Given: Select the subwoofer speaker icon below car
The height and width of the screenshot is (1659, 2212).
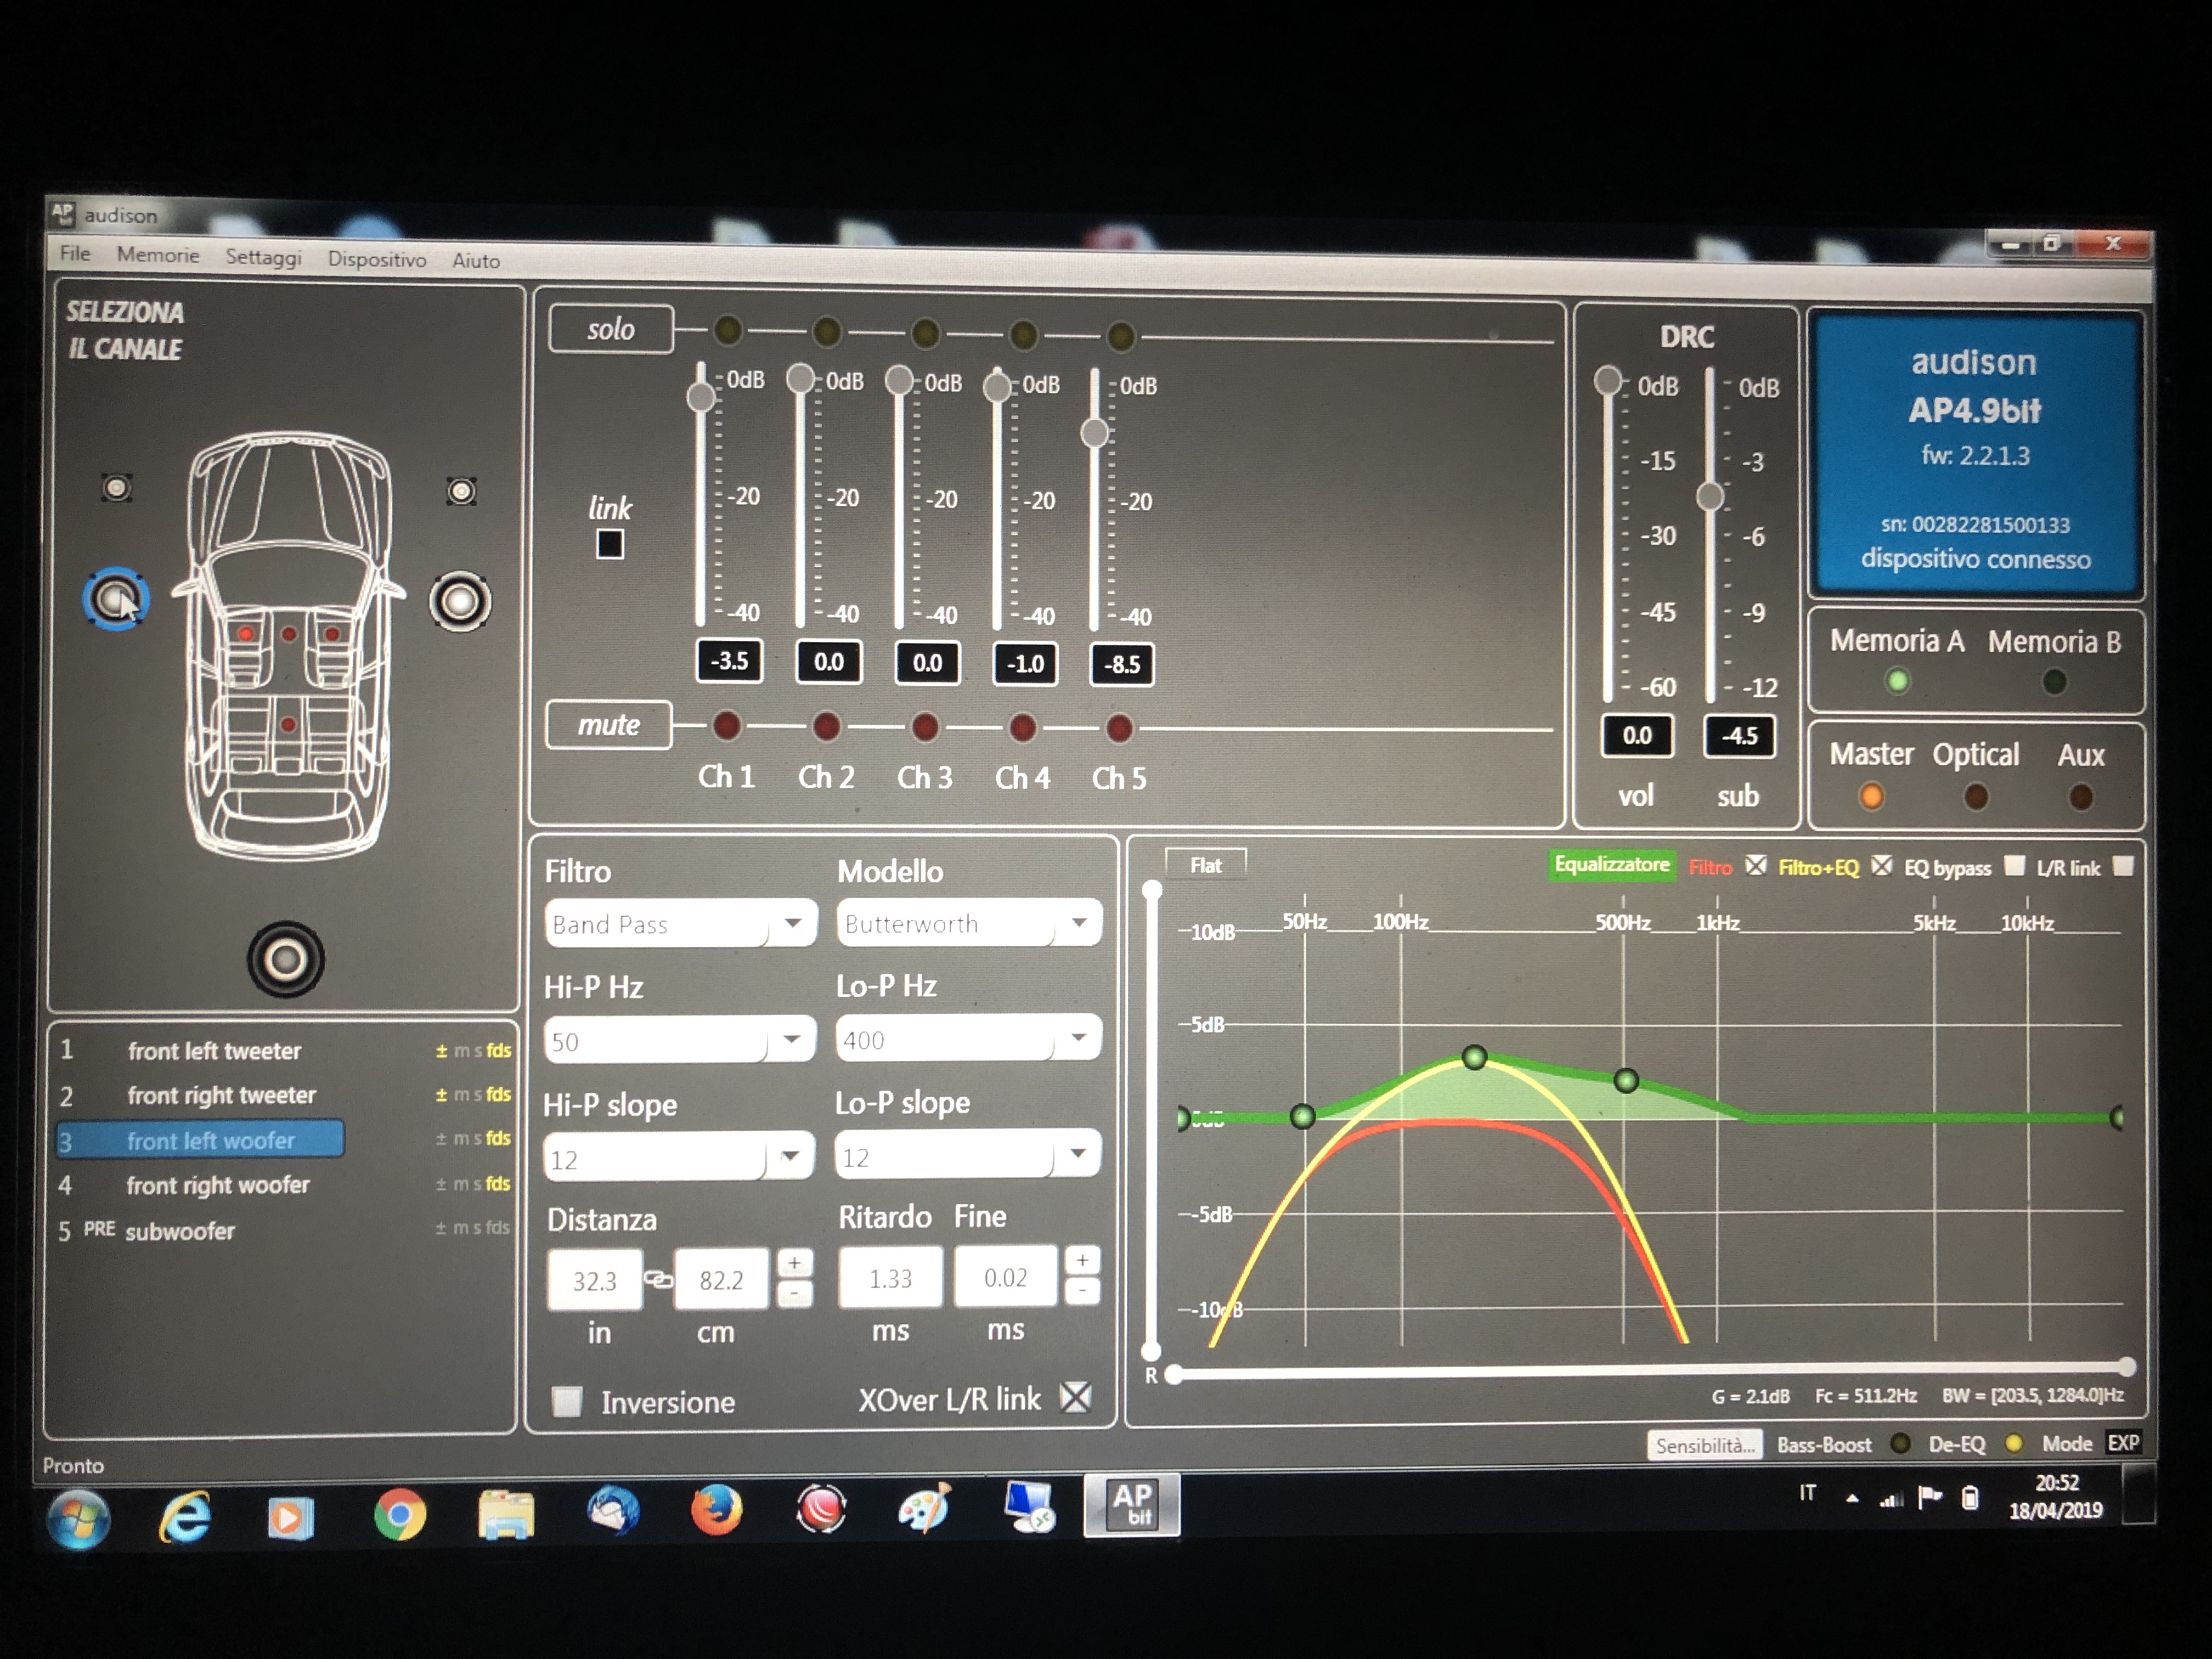Looking at the screenshot, I should [286, 960].
